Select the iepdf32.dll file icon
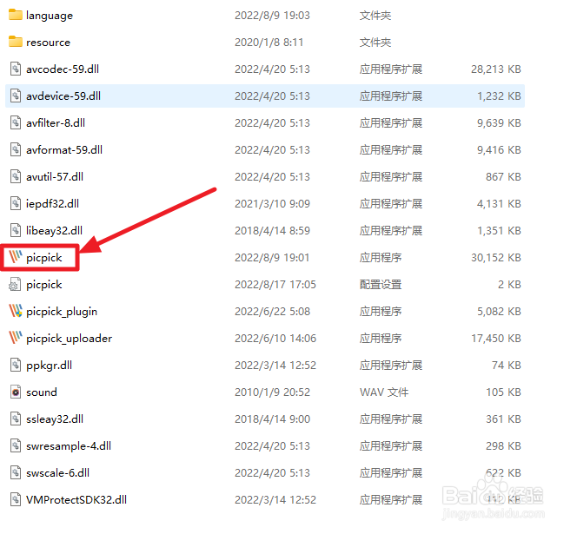This screenshot has height=534, width=577. (16, 203)
